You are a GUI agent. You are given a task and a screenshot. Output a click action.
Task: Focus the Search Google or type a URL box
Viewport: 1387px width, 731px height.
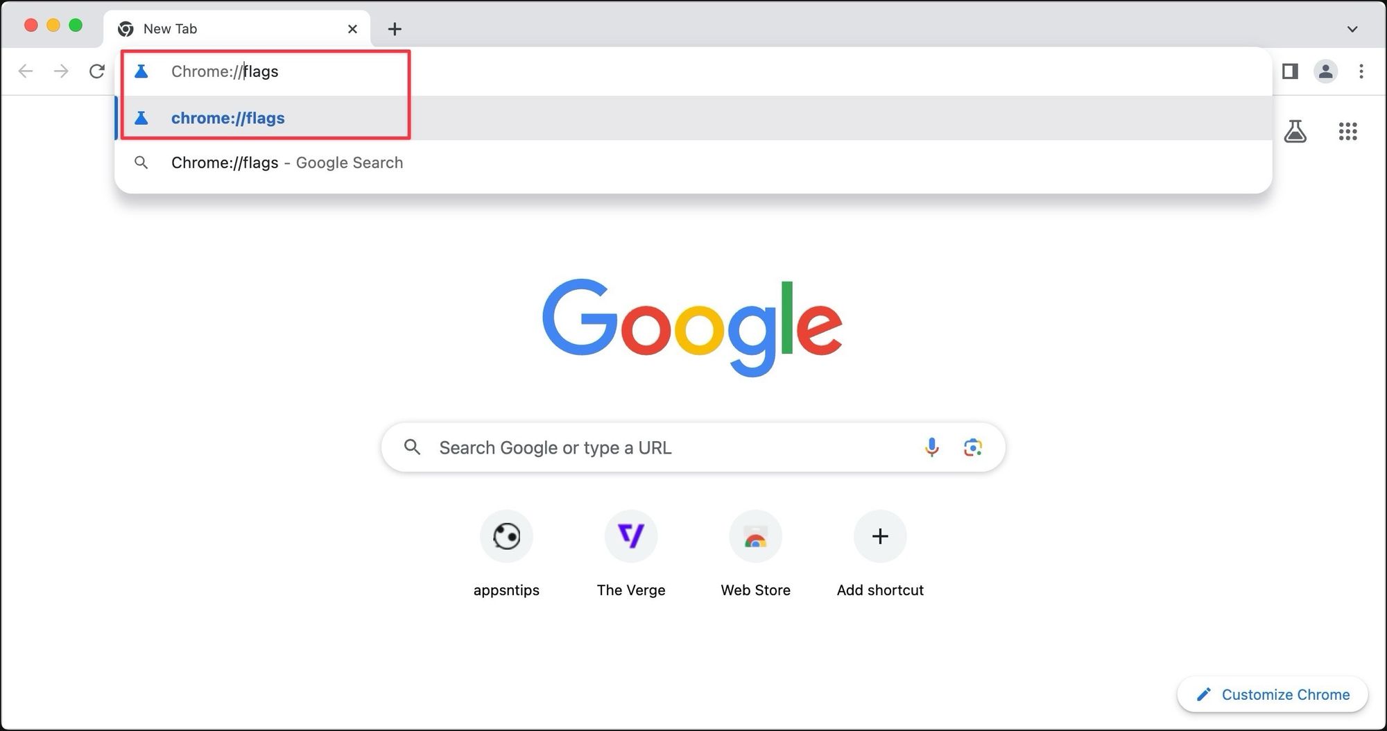click(x=666, y=447)
